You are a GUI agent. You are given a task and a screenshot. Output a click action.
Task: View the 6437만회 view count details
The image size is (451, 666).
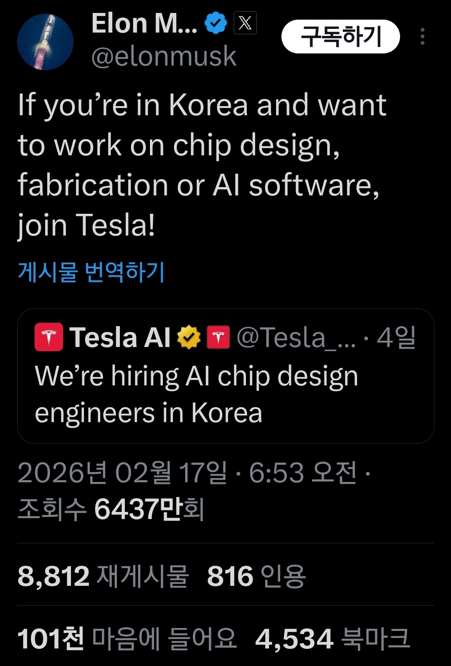(111, 509)
